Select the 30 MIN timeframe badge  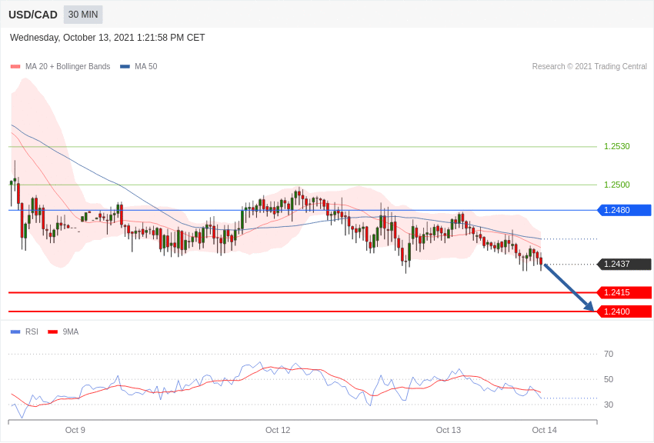coord(83,15)
